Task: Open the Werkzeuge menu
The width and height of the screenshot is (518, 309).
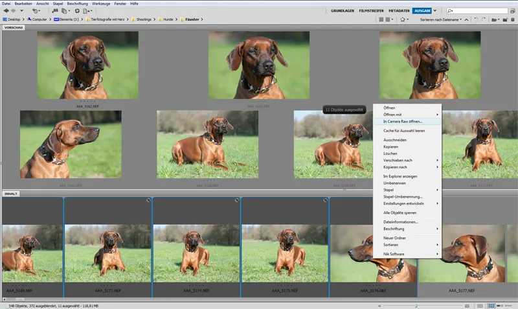Action: point(101,4)
